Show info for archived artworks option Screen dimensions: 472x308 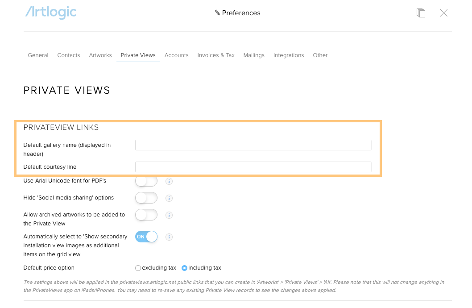pyautogui.click(x=169, y=215)
